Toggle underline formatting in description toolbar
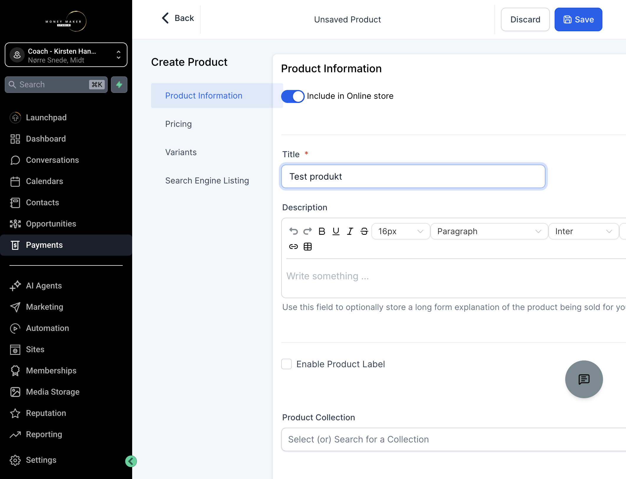 336,231
